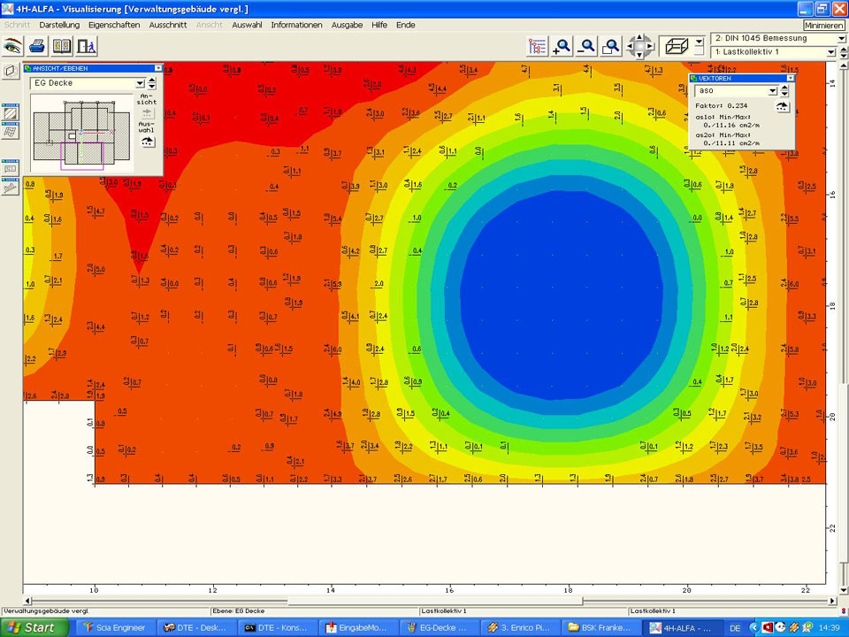Open the Darstellung menu
This screenshot has width=849, height=637.
tap(59, 25)
